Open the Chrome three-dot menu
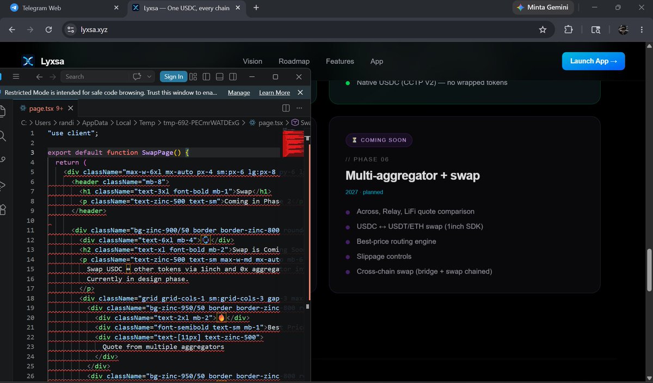The width and height of the screenshot is (653, 383). [x=642, y=29]
